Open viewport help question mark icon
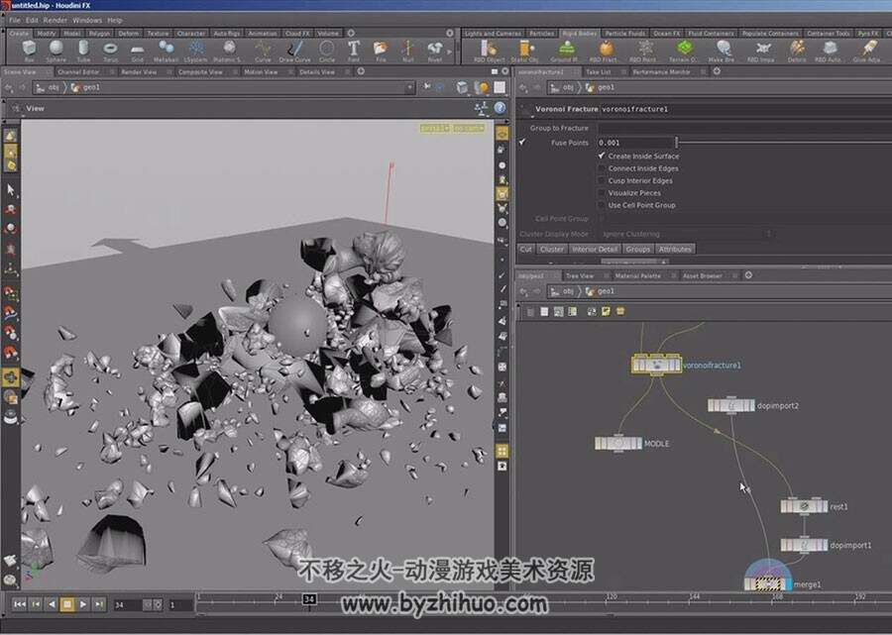Image resolution: width=892 pixels, height=635 pixels. click(x=500, y=108)
